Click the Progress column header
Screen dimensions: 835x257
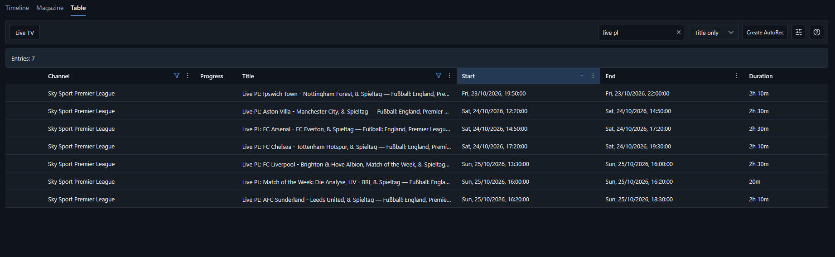coord(212,76)
